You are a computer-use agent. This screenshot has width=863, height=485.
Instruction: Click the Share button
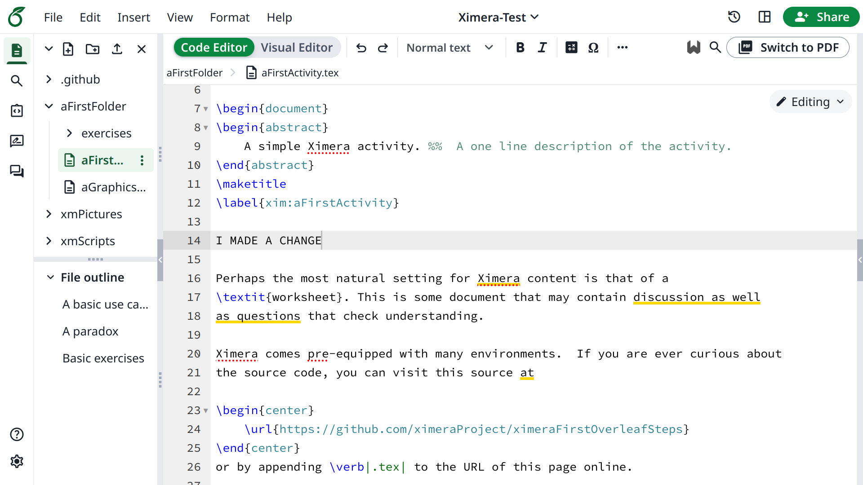(x=821, y=17)
